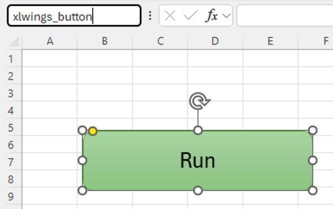This screenshot has width=333, height=209.
Task: Select row 7 header
Action: point(11,162)
